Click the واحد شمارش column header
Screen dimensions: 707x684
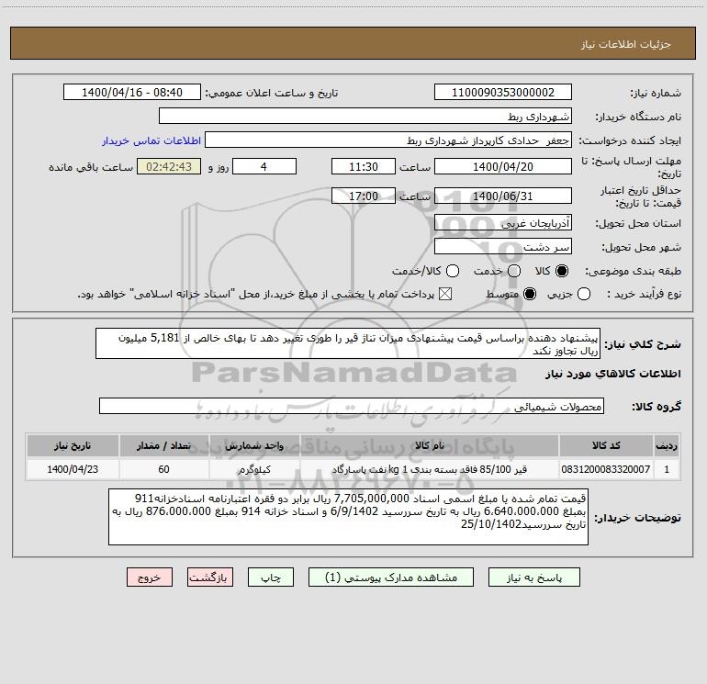[254, 445]
